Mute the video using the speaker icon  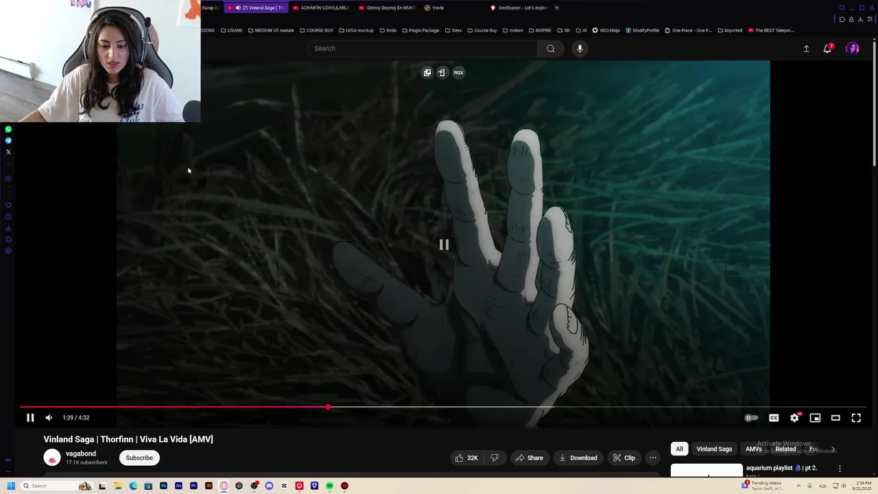click(49, 418)
